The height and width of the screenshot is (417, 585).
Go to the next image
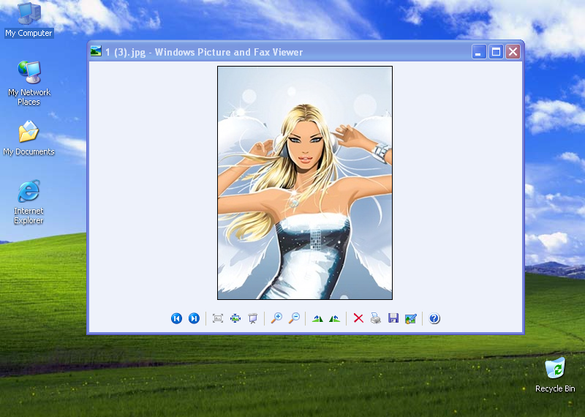(x=194, y=318)
